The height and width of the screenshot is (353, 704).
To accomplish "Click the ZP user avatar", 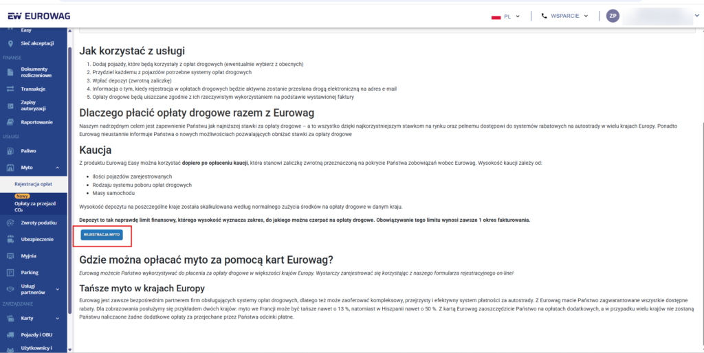I will click(x=613, y=16).
